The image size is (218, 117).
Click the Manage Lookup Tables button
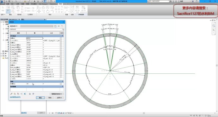(57, 94)
